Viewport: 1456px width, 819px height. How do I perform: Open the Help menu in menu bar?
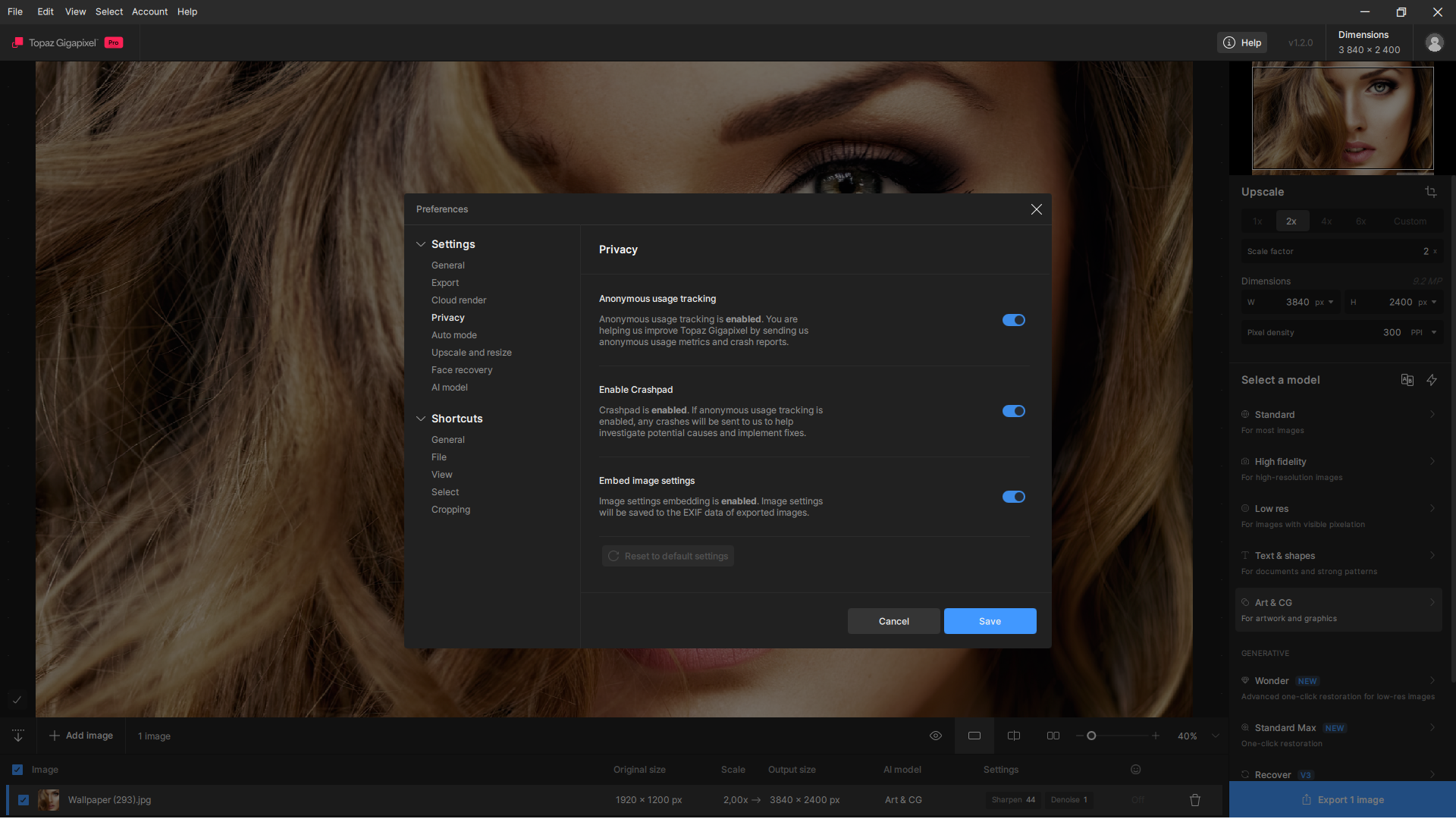[x=187, y=11]
